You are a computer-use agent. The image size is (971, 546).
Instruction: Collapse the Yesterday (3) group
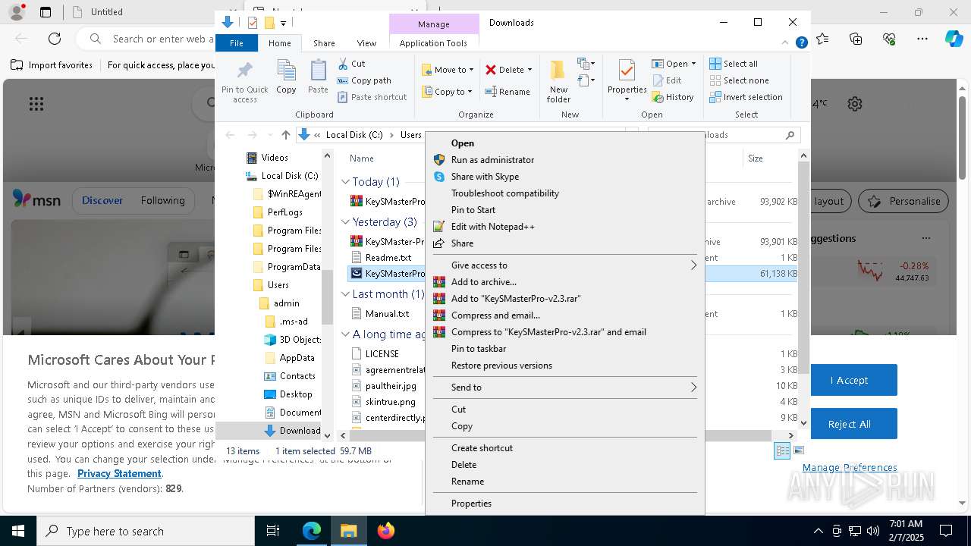point(345,222)
